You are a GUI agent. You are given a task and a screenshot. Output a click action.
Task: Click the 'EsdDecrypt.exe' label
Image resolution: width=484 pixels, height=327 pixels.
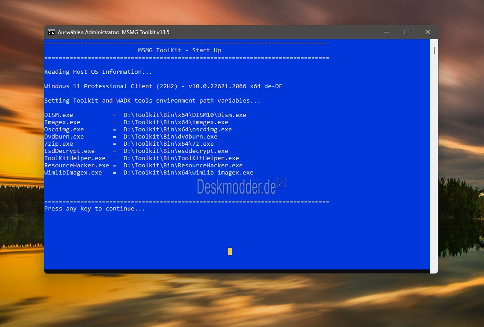tap(69, 151)
